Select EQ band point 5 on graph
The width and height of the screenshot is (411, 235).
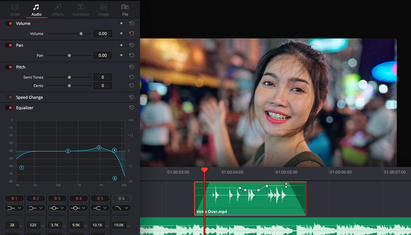114,178
